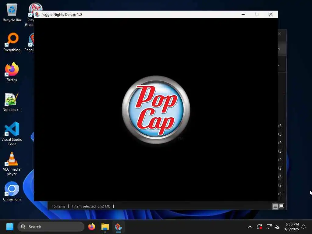The height and width of the screenshot is (234, 312).
Task: Click the muted volume tray icon
Action: (x=277, y=227)
